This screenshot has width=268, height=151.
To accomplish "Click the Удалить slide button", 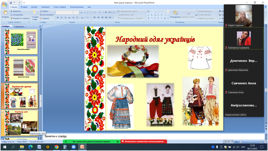I will pyautogui.click(x=44, y=18).
